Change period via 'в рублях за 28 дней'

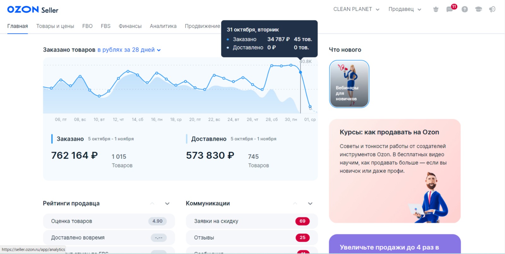coord(129,50)
